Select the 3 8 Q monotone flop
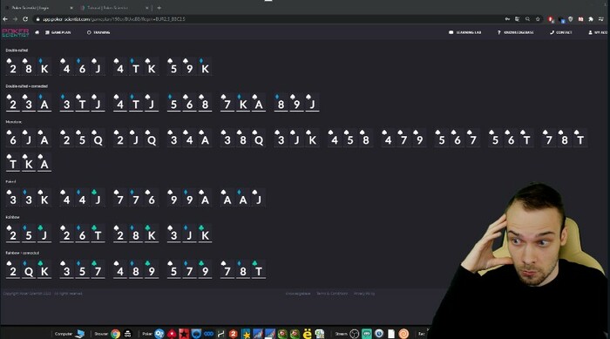The image size is (610, 339). pyautogui.click(x=243, y=139)
